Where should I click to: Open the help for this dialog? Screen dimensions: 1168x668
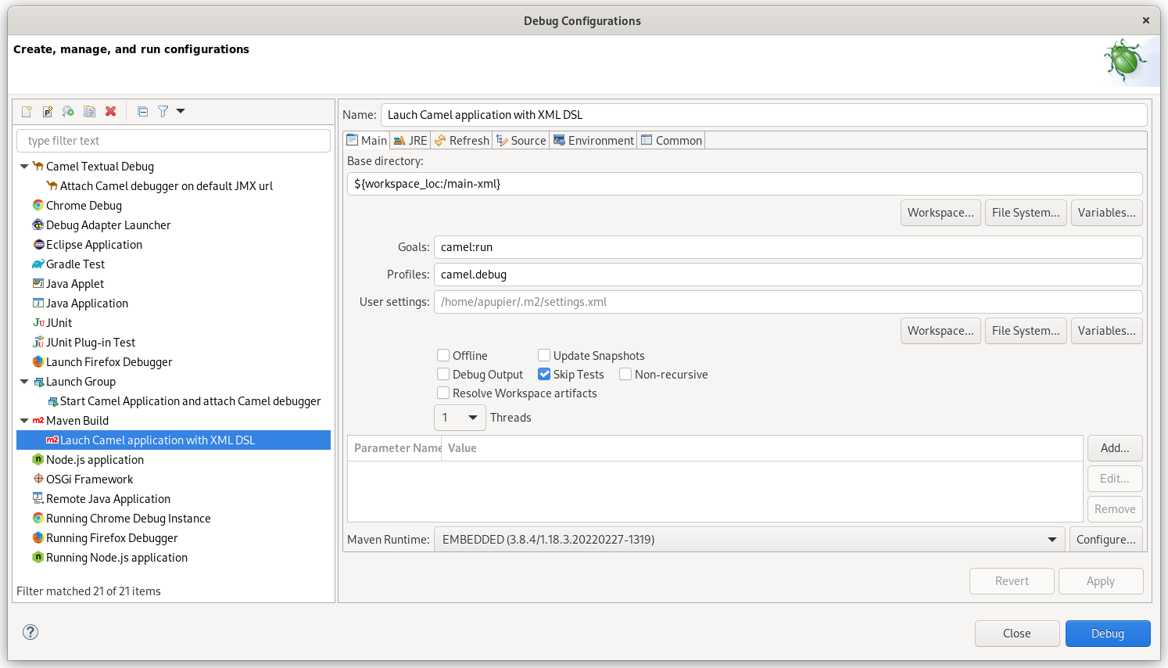30,631
